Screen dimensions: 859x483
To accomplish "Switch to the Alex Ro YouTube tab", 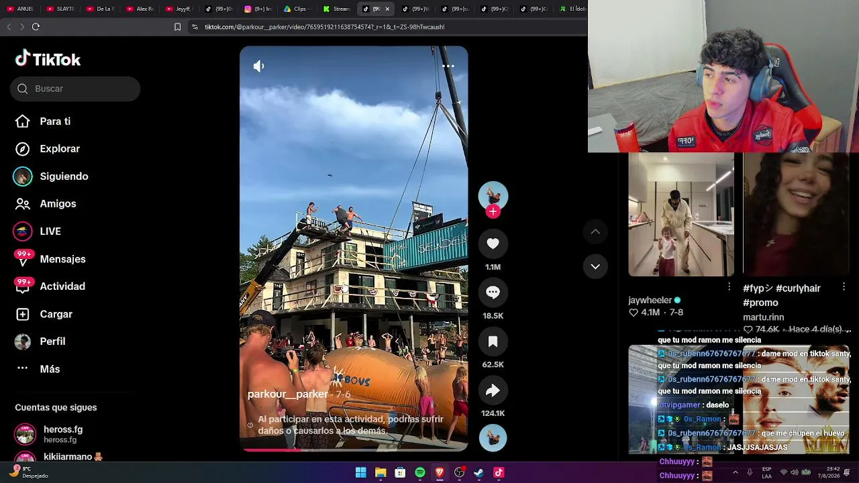I will pyautogui.click(x=140, y=9).
